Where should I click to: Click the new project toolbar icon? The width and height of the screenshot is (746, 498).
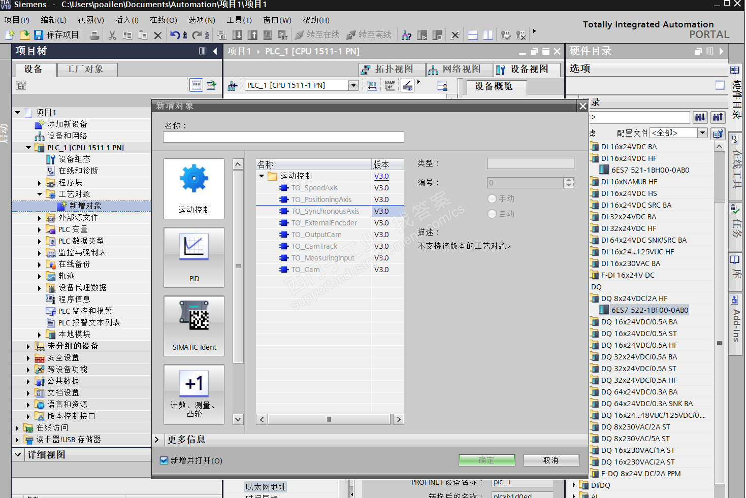click(10, 35)
